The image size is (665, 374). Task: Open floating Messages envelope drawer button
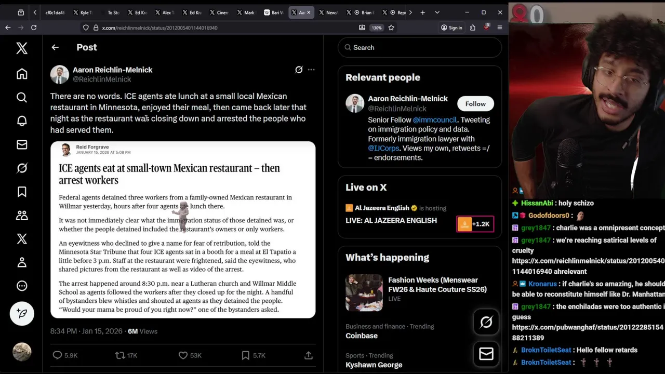(486, 354)
